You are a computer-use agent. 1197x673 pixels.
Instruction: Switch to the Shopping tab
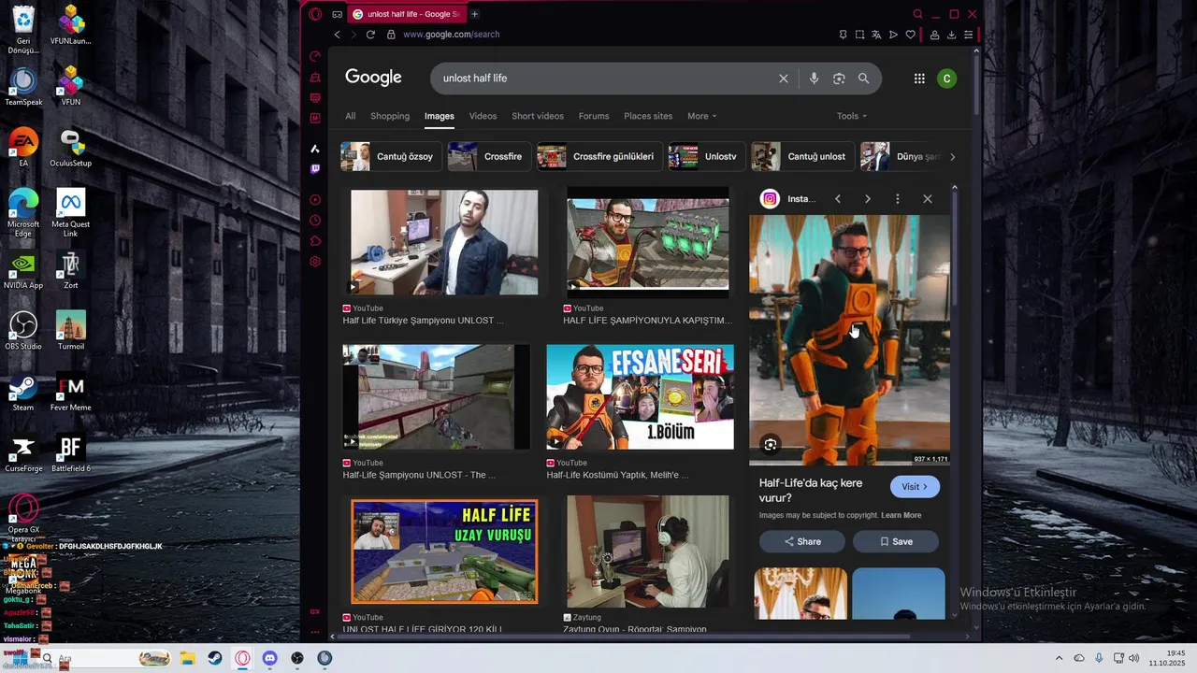point(390,116)
